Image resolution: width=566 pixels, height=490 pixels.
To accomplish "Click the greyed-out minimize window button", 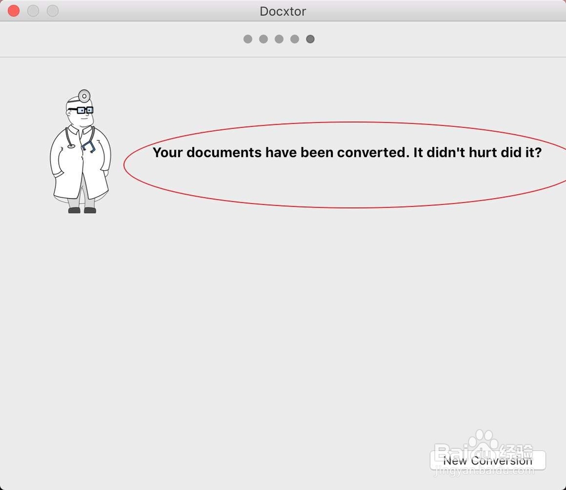I will pos(33,11).
